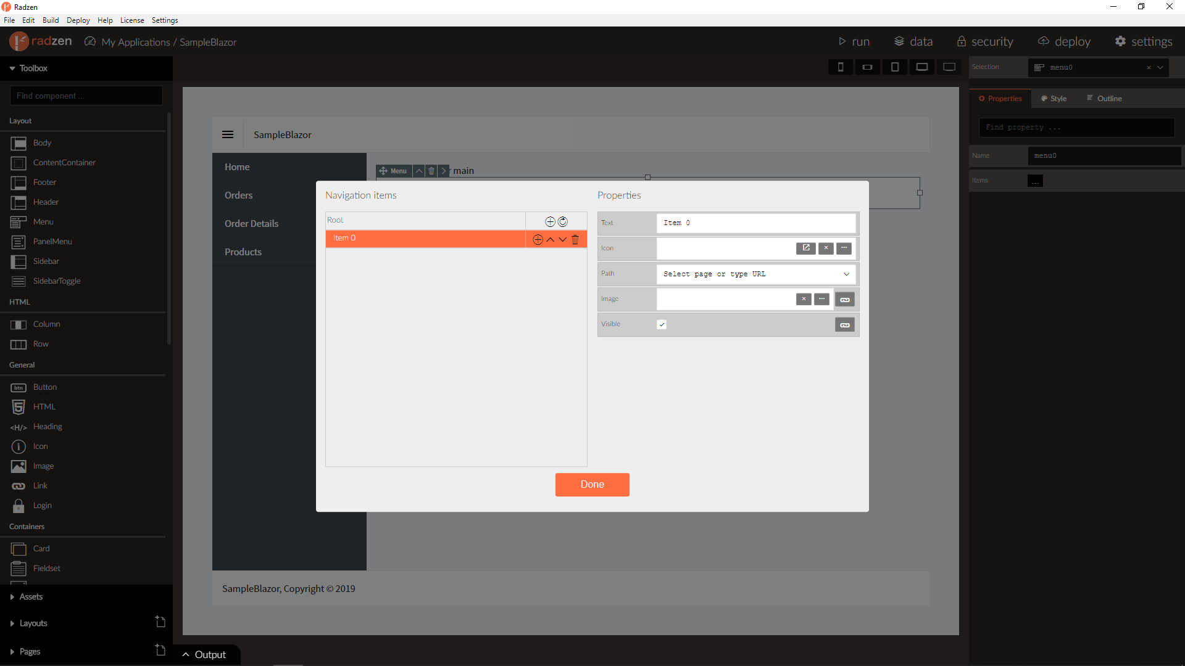This screenshot has height=666, width=1185.
Task: Open the Edit menu
Action: tap(28, 20)
